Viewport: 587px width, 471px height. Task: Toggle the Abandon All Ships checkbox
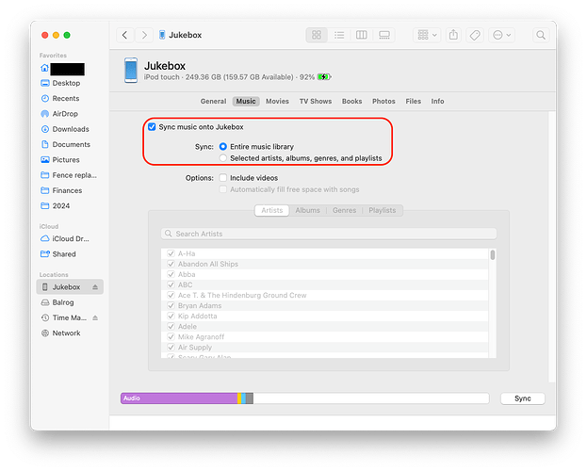pyautogui.click(x=171, y=264)
